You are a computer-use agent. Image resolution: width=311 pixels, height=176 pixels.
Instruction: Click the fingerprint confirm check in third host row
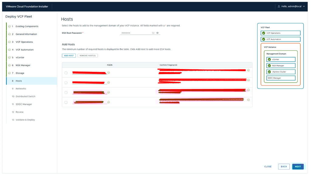248,90
